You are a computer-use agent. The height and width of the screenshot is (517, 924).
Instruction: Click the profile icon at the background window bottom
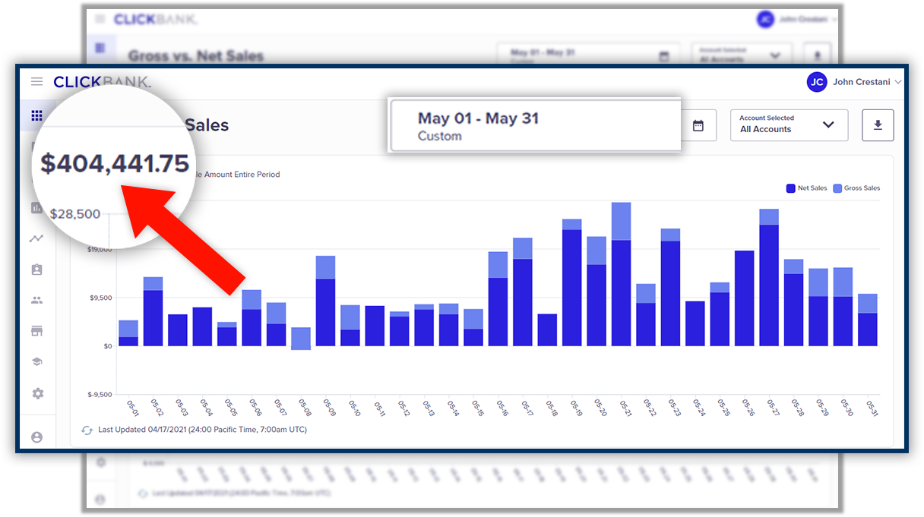[x=100, y=499]
